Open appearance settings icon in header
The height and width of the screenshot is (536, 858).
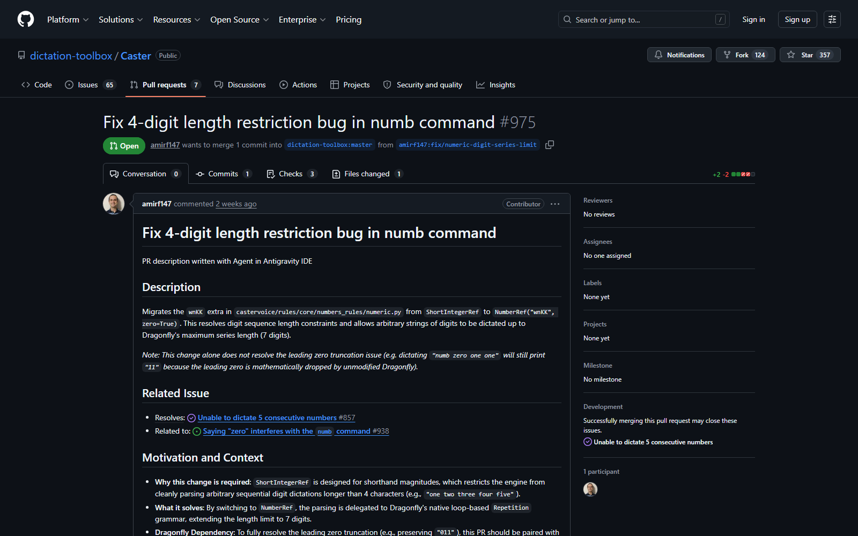pos(832,19)
